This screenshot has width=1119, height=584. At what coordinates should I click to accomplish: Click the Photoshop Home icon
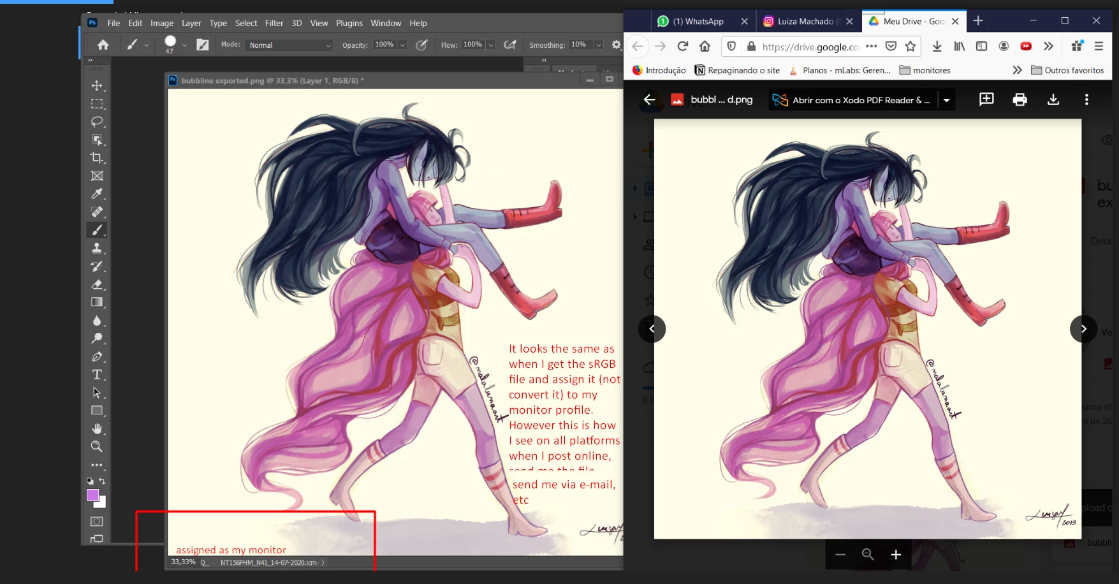click(x=103, y=45)
